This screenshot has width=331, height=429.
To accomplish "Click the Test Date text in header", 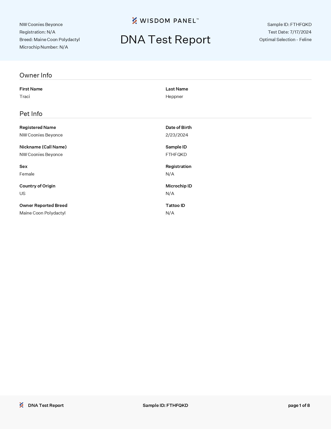I will tap(289, 32).
